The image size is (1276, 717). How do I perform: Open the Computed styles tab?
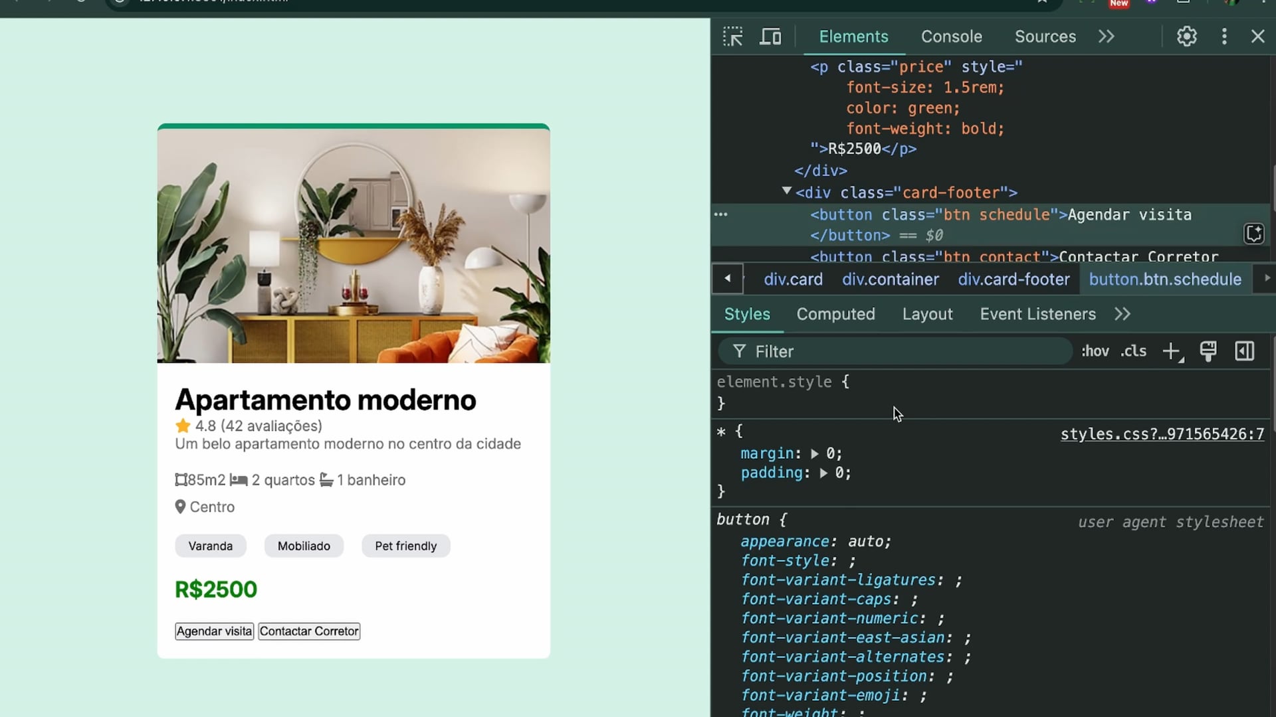[x=835, y=314]
